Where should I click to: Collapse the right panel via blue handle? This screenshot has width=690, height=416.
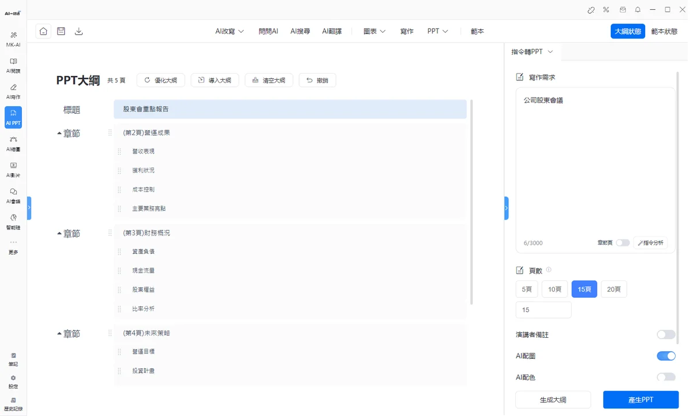(x=506, y=208)
